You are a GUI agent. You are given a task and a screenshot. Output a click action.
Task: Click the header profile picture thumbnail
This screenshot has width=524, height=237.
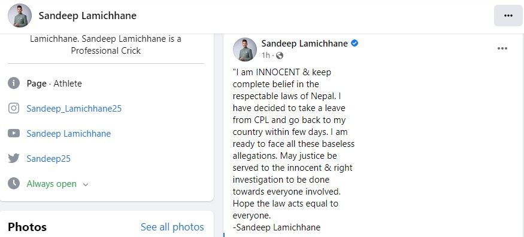20,16
